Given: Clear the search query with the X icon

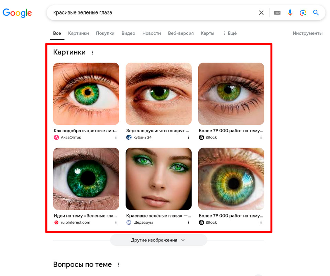Looking at the screenshot, I should 261,13.
